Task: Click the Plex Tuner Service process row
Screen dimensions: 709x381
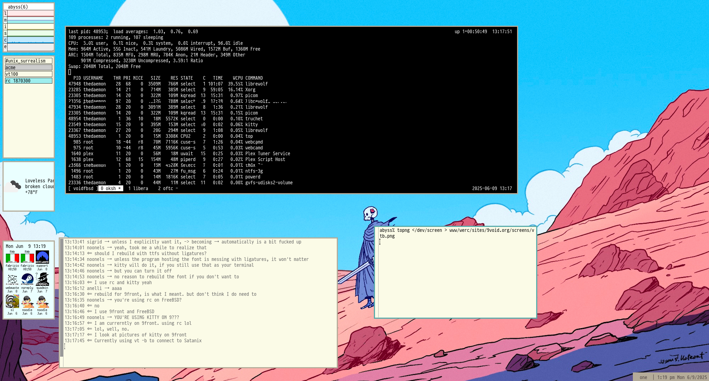Action: click(x=179, y=154)
